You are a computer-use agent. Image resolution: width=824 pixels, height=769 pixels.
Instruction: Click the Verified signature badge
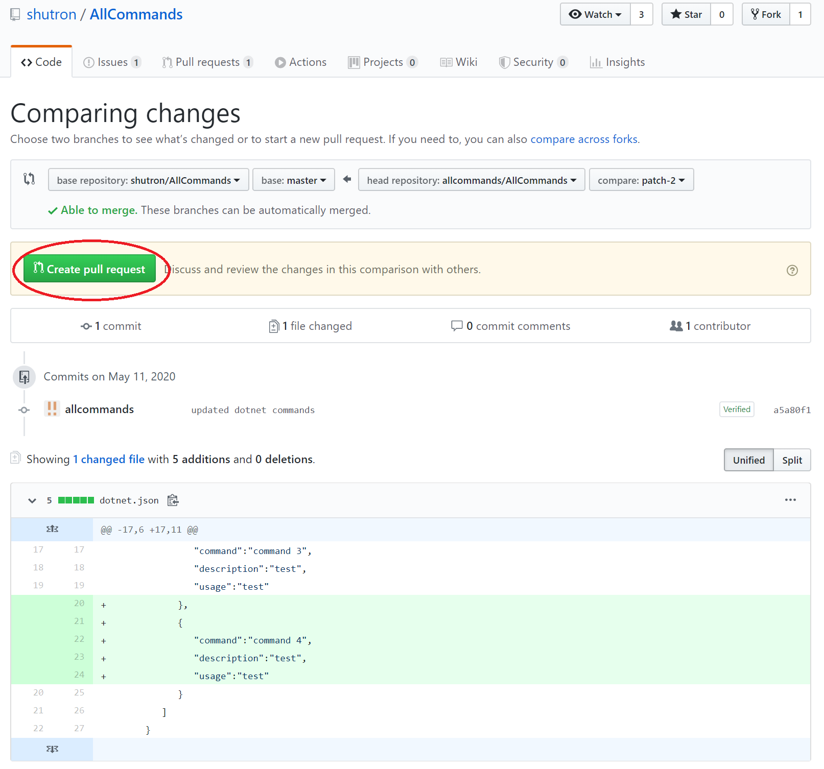(737, 409)
